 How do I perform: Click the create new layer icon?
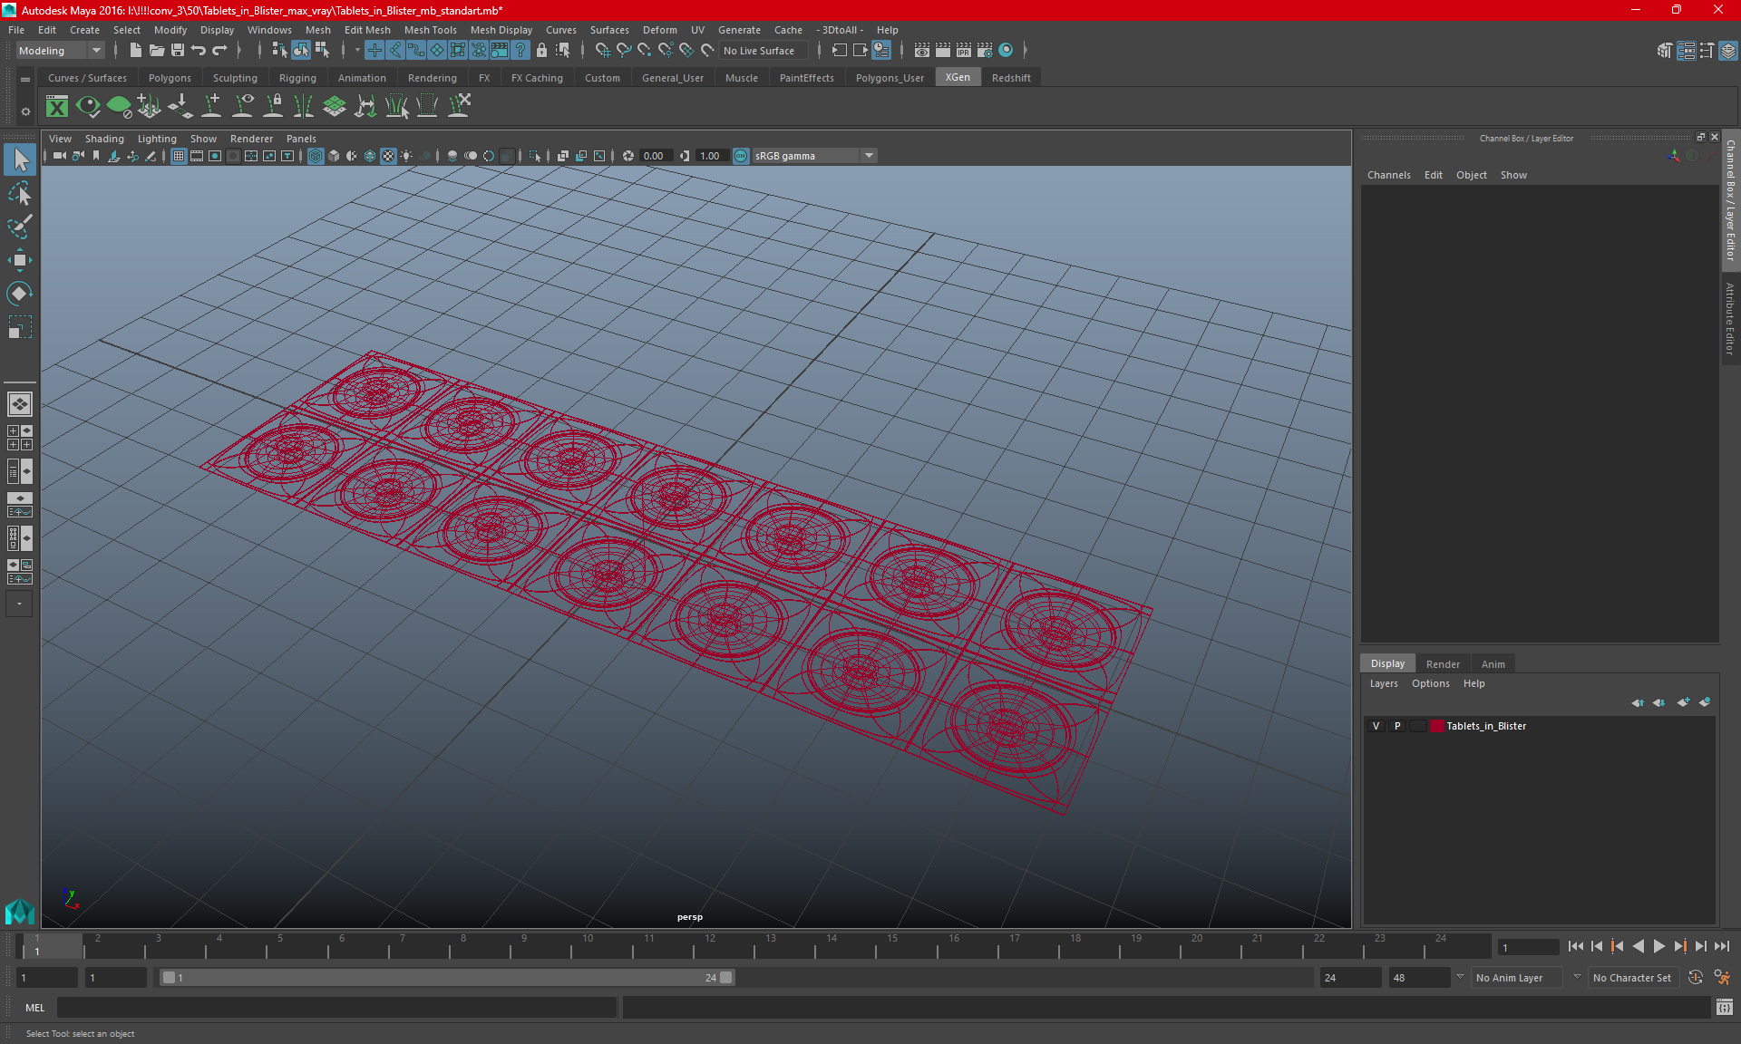click(x=1683, y=702)
